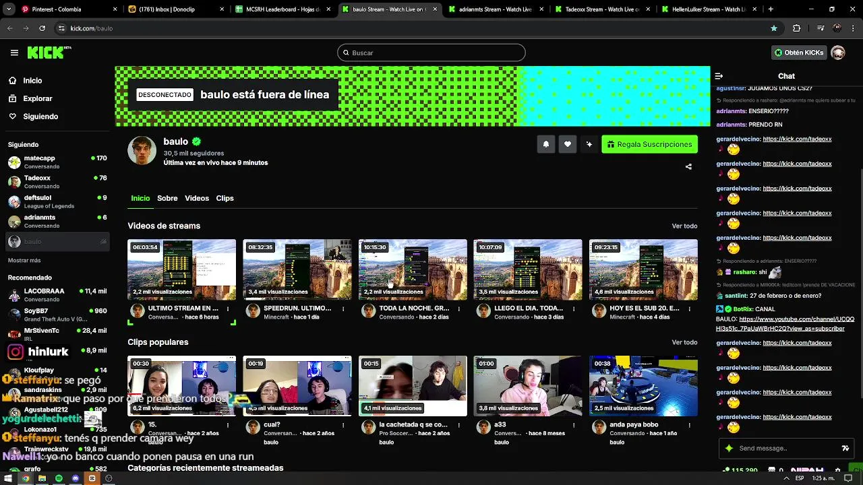Open TODA LA NOCHE video thumbnail

pos(413,269)
